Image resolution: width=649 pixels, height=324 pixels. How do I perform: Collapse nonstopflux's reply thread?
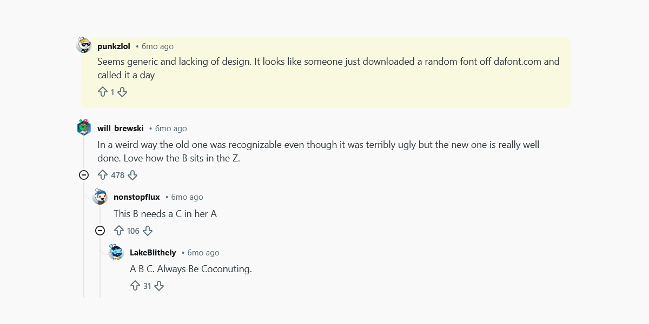[x=100, y=231]
